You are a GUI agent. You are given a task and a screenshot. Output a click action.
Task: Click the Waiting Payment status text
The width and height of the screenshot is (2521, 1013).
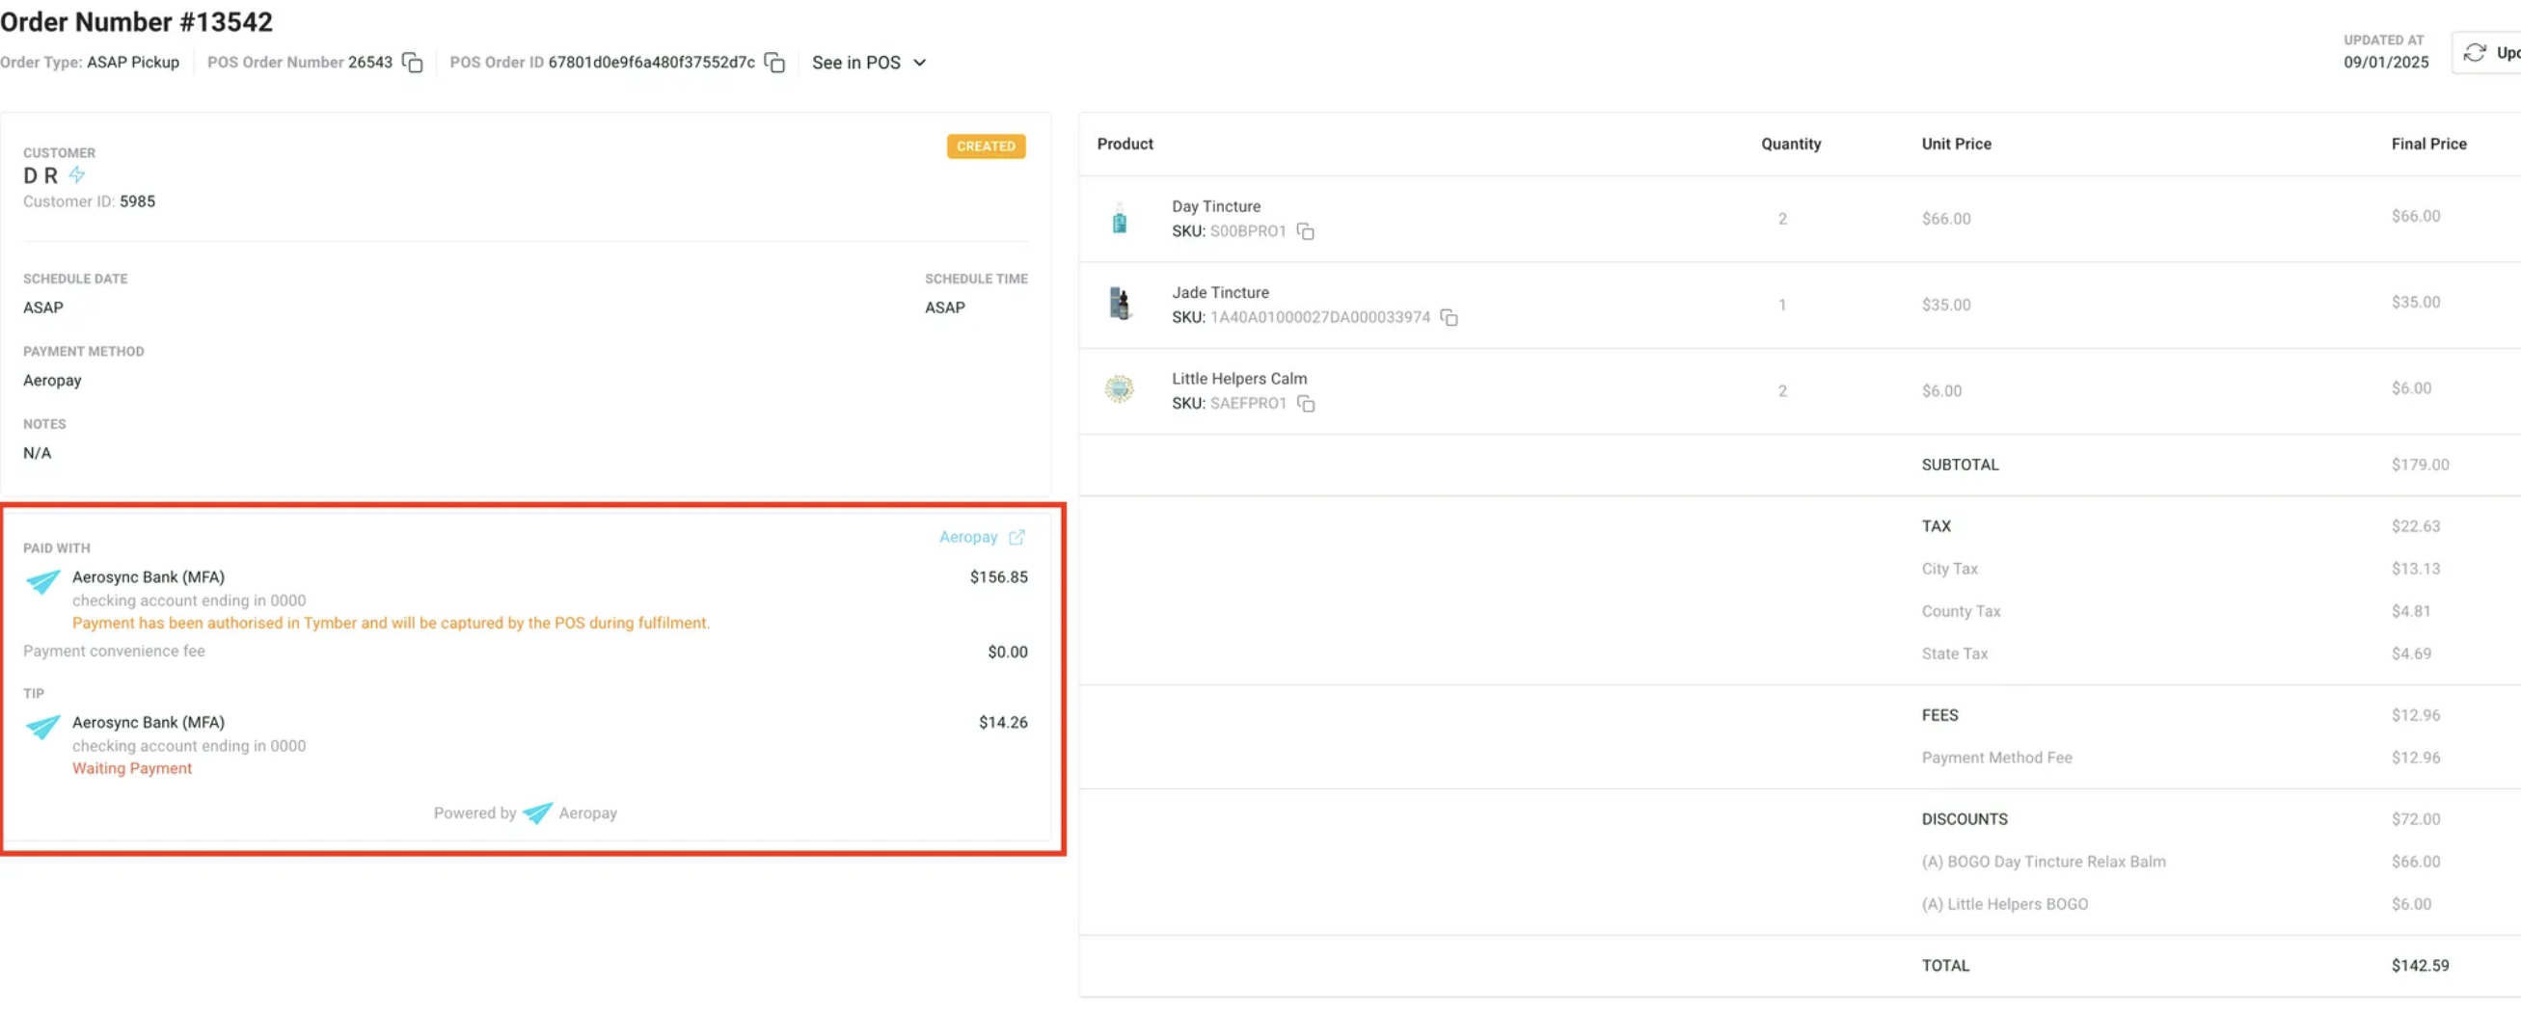pyautogui.click(x=132, y=768)
